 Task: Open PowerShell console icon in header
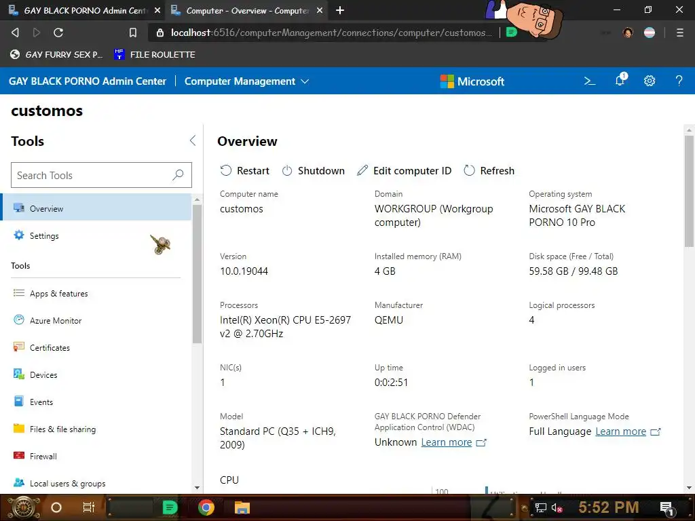point(590,81)
